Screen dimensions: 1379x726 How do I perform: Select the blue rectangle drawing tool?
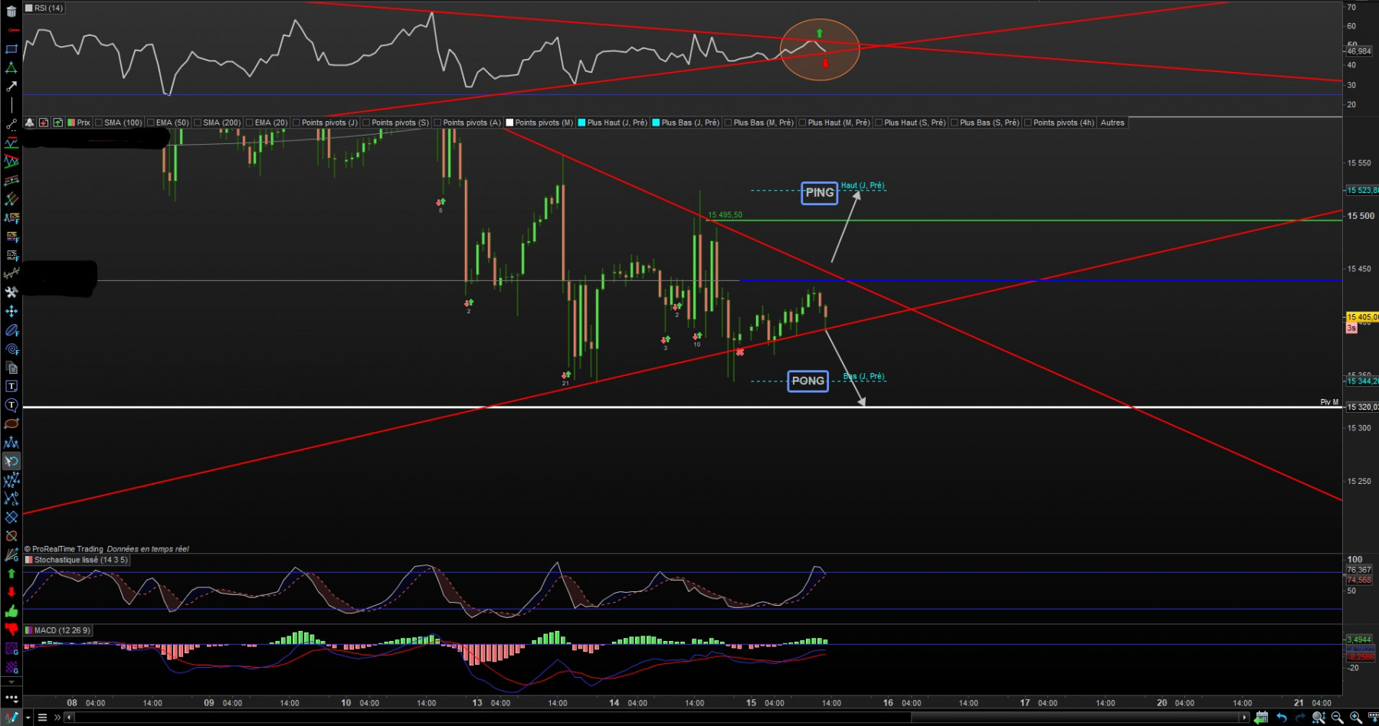click(x=11, y=49)
